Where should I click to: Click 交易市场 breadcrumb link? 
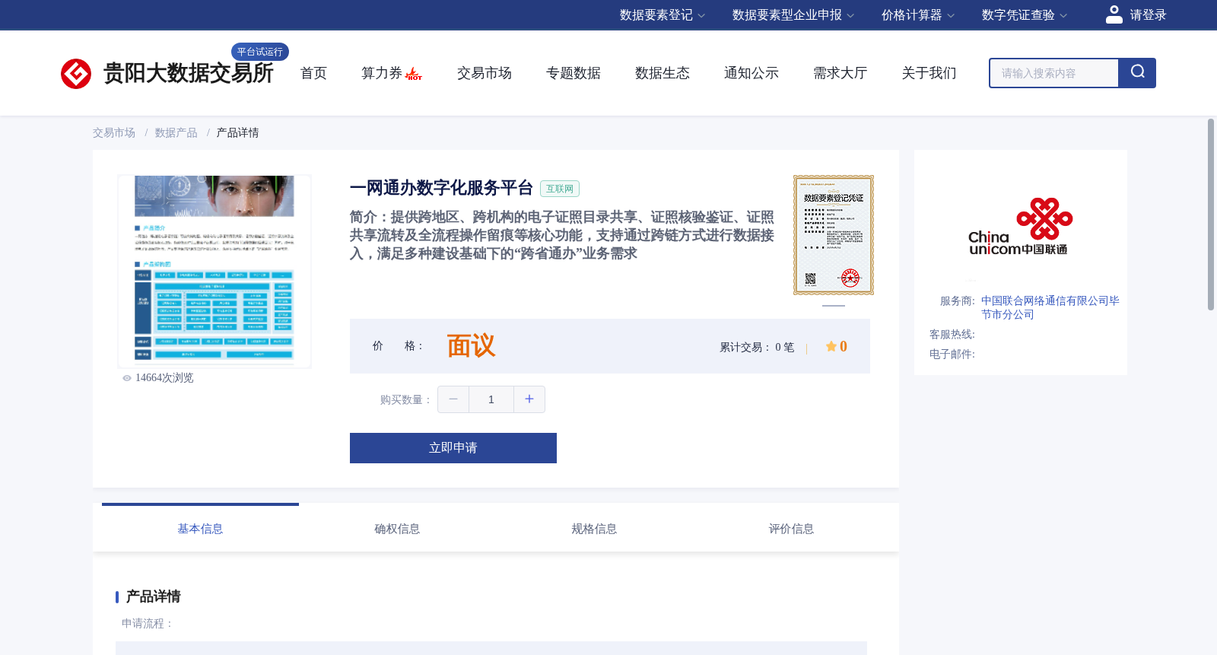[x=114, y=133]
